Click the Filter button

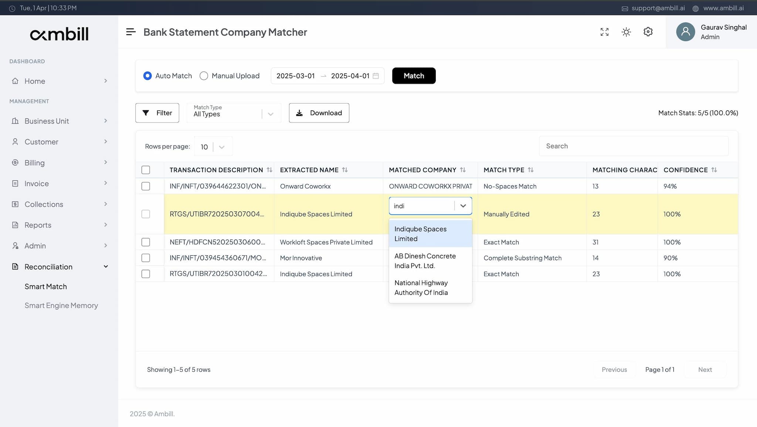(157, 113)
